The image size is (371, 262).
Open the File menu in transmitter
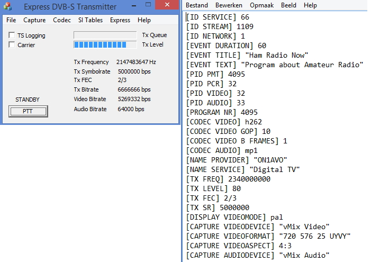(11, 20)
